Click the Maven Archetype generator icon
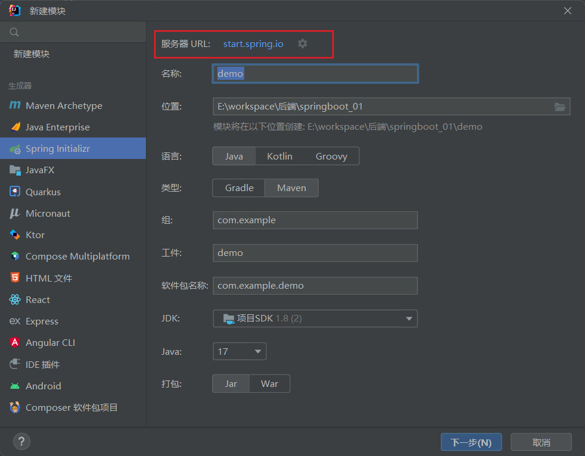 click(x=15, y=105)
